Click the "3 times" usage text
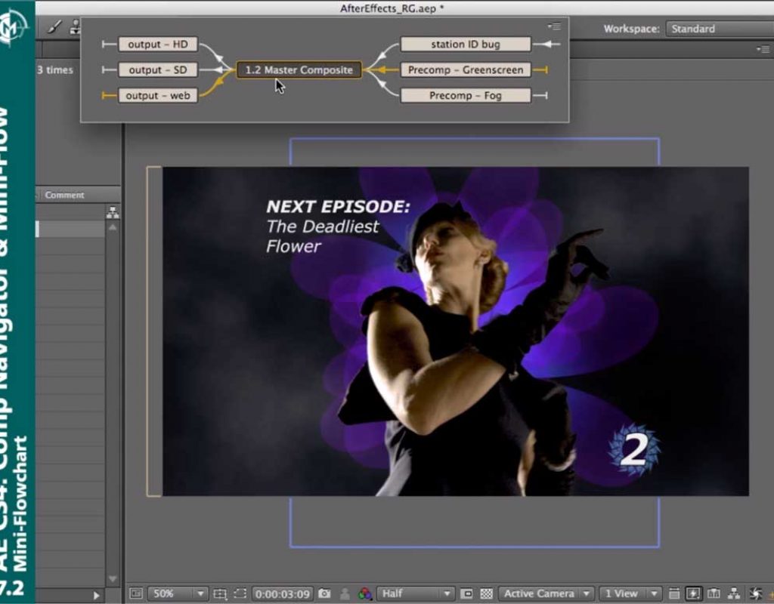774x604 pixels. click(54, 70)
